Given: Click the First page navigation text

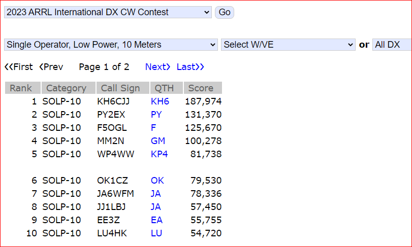Looking at the screenshot, I should [x=19, y=67].
